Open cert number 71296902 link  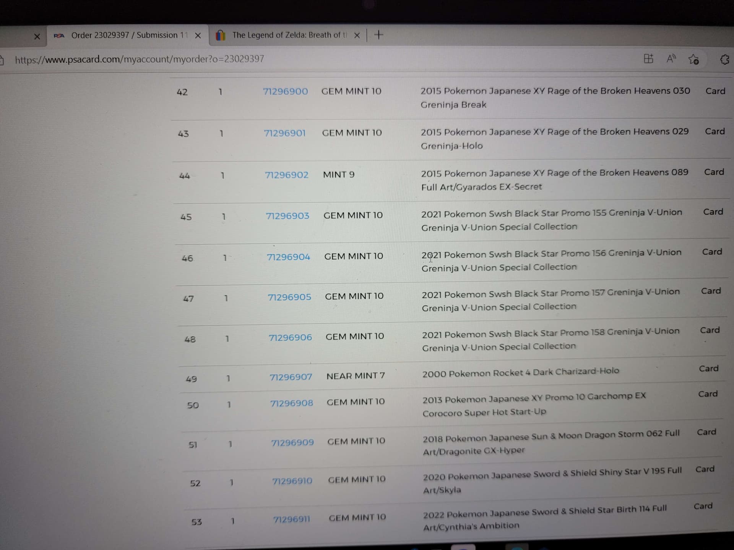point(287,175)
